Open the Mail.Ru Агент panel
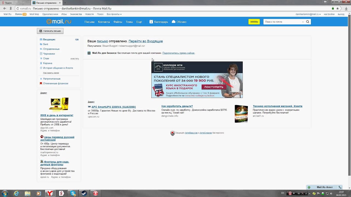 [x=325, y=187]
